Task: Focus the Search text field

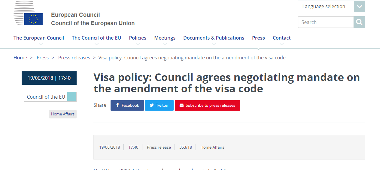Action: pos(326,22)
